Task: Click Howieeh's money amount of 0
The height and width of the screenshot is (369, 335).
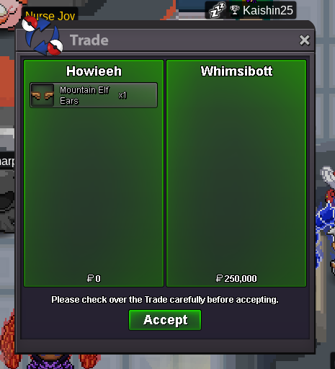Action: [x=94, y=278]
